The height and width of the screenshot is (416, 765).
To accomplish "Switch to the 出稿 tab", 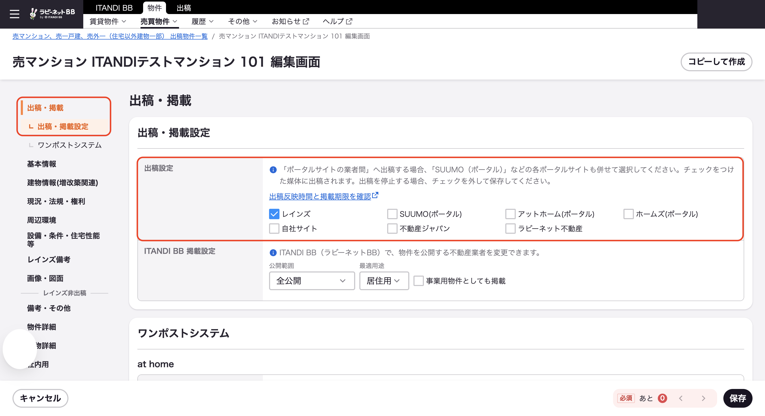I will click(183, 8).
